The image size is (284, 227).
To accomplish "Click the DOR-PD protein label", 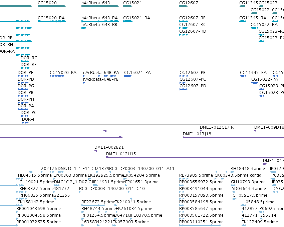I will (26, 79).
